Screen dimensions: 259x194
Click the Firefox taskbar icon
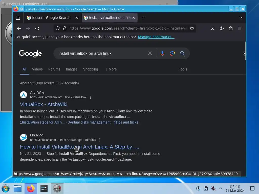[31, 188]
